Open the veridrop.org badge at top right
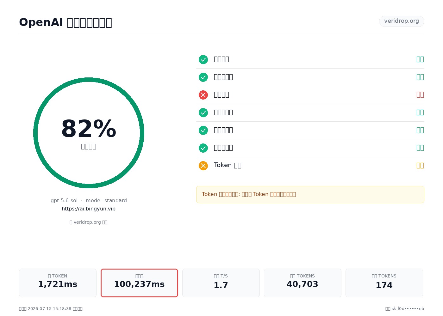 402,21
